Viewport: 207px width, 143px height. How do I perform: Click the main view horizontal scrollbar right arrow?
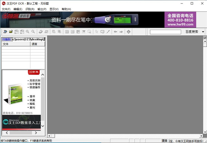[x=201, y=136]
